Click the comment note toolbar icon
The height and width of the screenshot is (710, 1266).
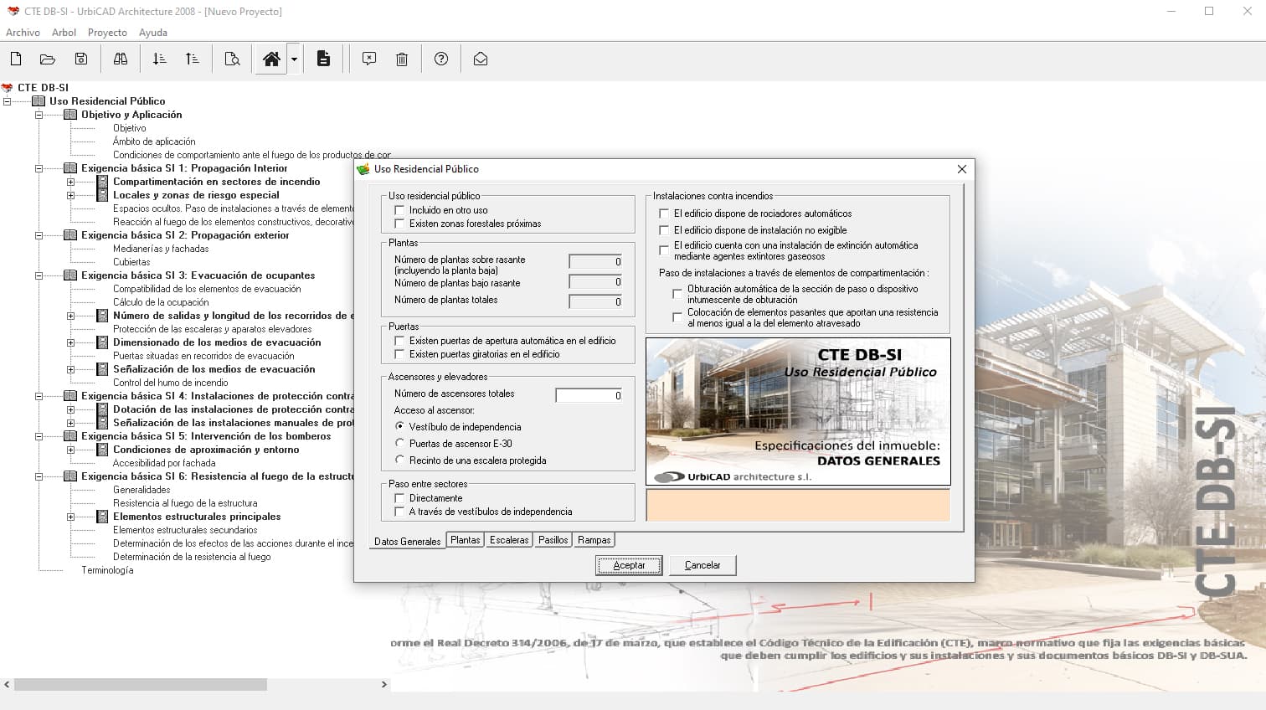pyautogui.click(x=369, y=59)
